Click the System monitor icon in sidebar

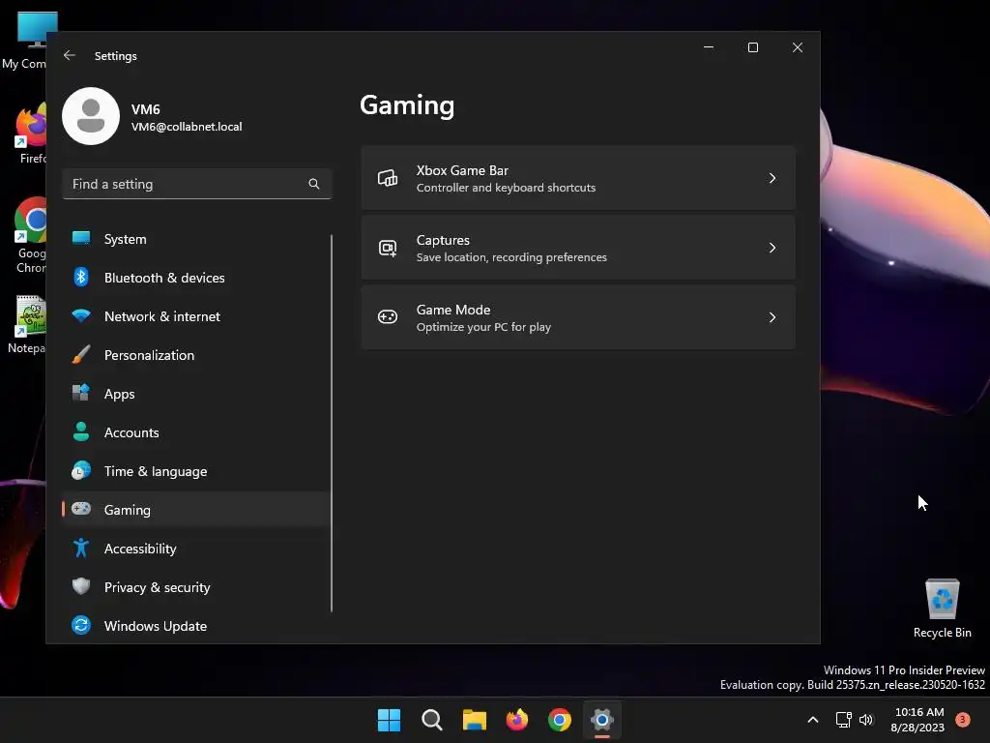pyautogui.click(x=81, y=238)
